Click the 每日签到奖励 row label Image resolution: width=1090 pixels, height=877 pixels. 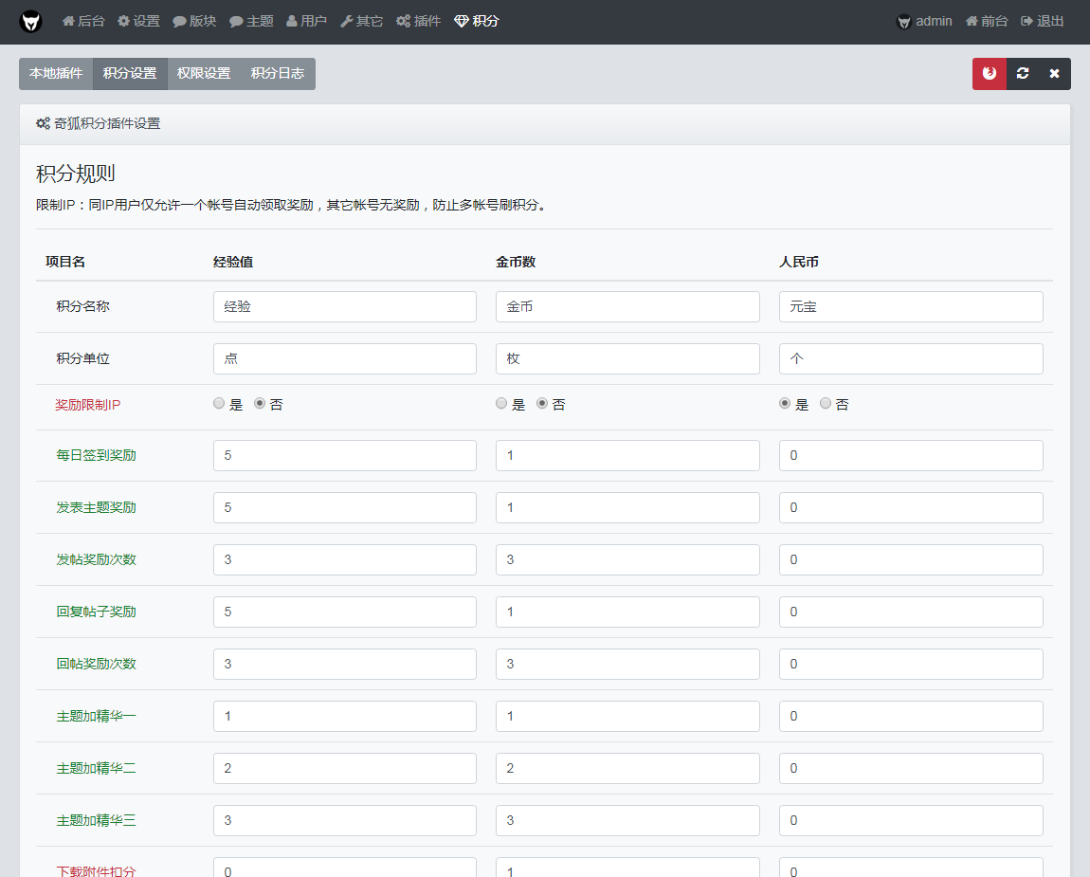point(96,455)
